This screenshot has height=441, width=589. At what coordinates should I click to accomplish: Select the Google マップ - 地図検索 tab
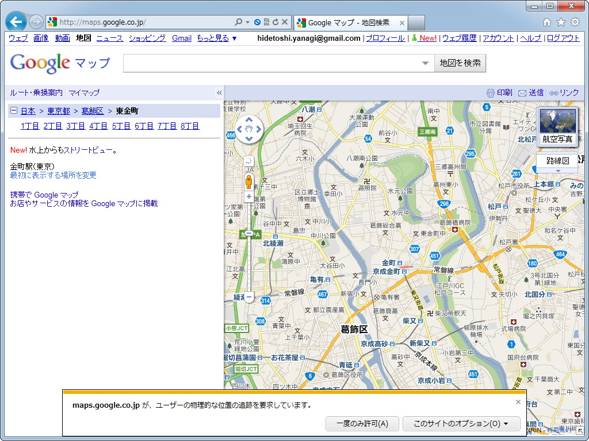pyautogui.click(x=348, y=23)
